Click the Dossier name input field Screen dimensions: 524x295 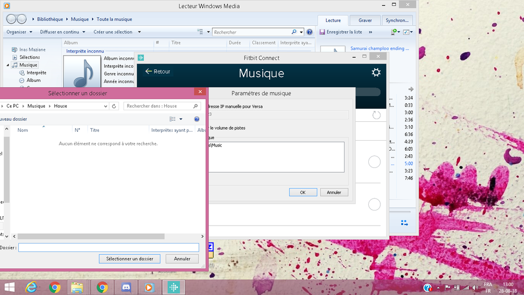(109, 248)
